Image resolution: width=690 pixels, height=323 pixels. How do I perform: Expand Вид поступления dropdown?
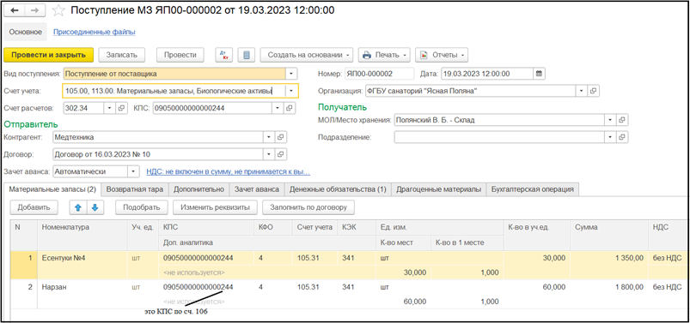tap(291, 74)
